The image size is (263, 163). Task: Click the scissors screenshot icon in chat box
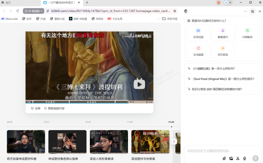click(238, 158)
